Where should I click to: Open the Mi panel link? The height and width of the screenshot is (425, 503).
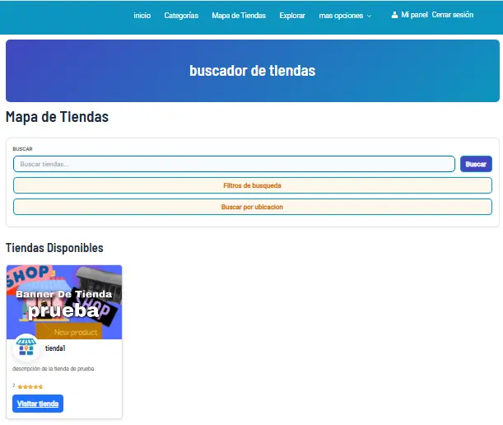[414, 15]
